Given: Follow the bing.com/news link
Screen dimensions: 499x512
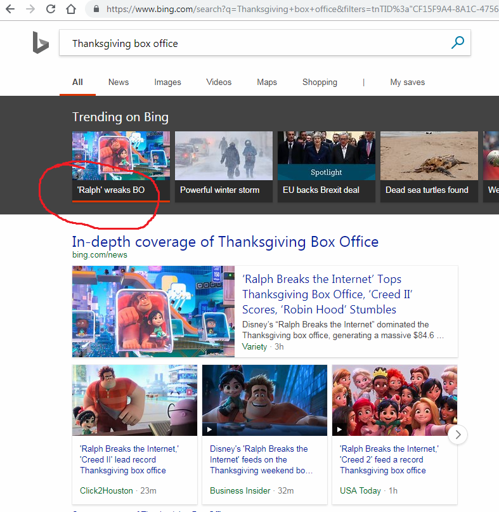Looking at the screenshot, I should [x=100, y=255].
